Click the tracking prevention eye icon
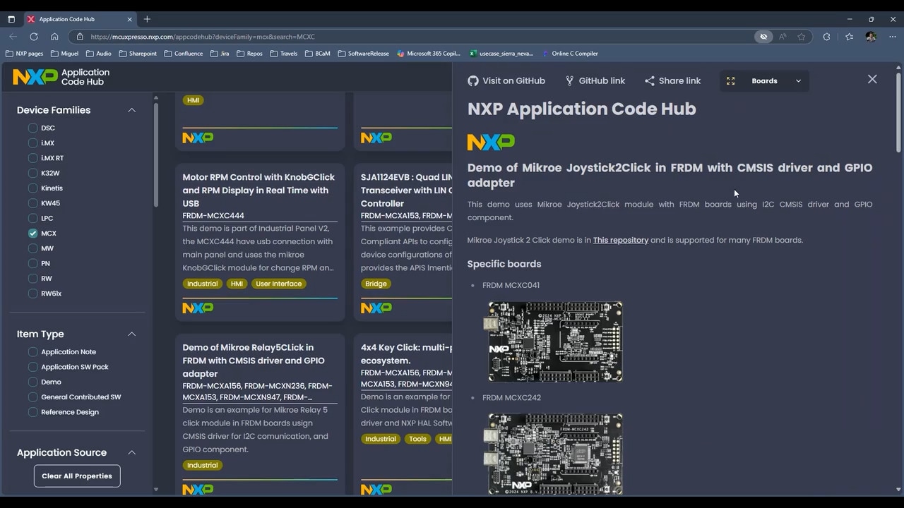The width and height of the screenshot is (904, 508). 763,37
